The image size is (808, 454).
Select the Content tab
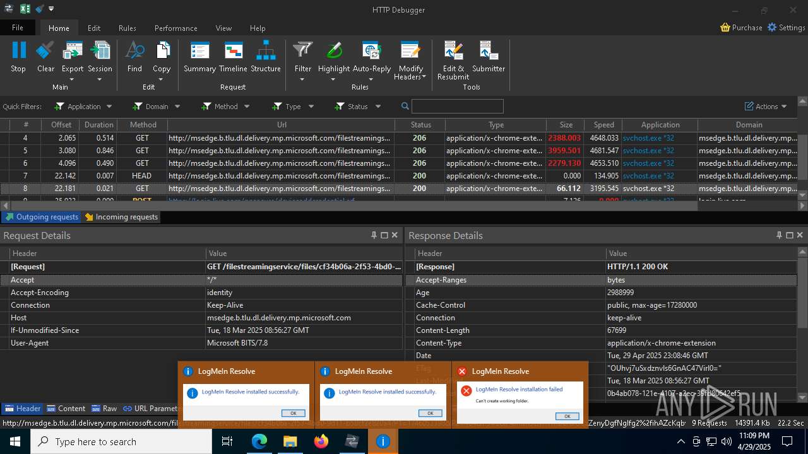pos(66,408)
